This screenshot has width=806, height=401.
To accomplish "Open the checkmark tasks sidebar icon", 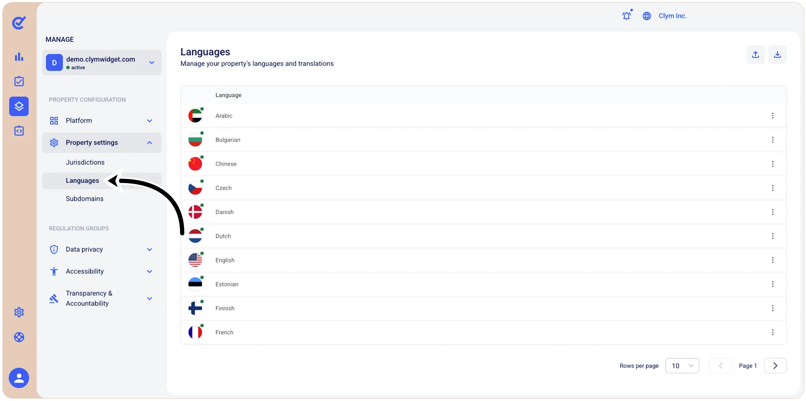I will (19, 81).
